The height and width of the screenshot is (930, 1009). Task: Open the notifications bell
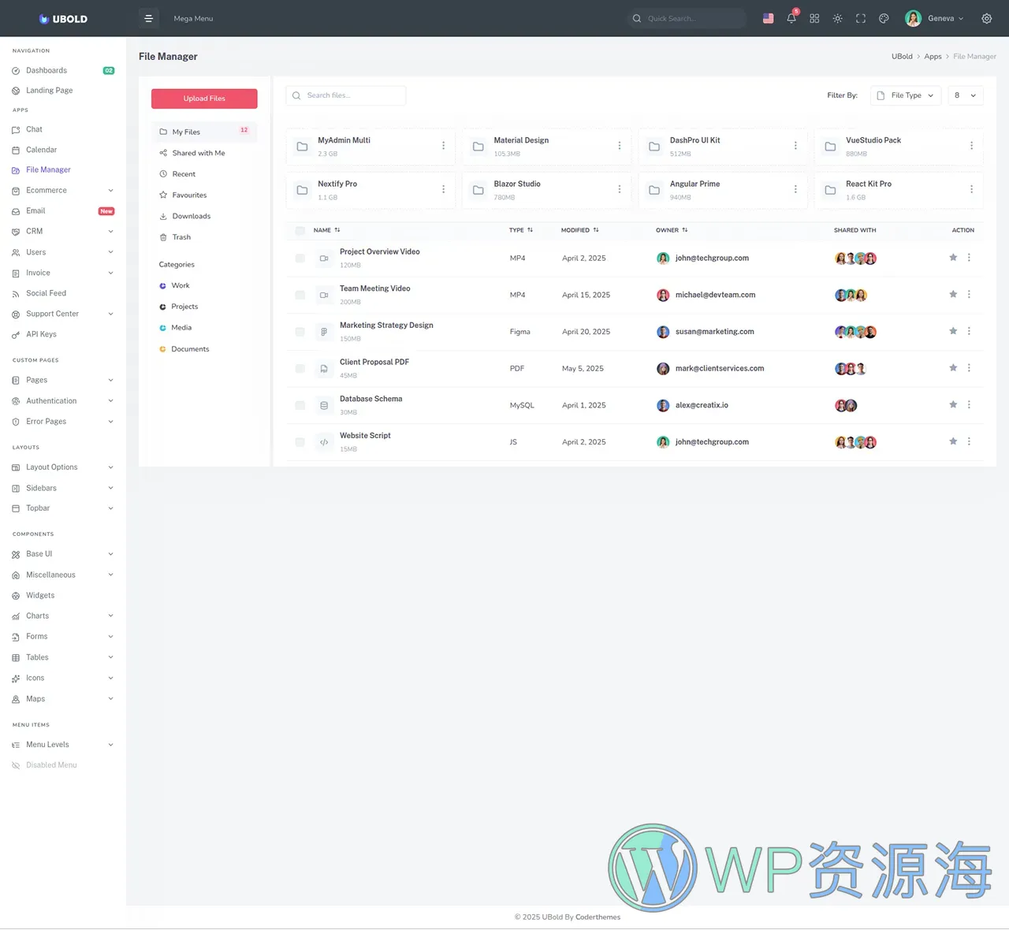pyautogui.click(x=791, y=18)
